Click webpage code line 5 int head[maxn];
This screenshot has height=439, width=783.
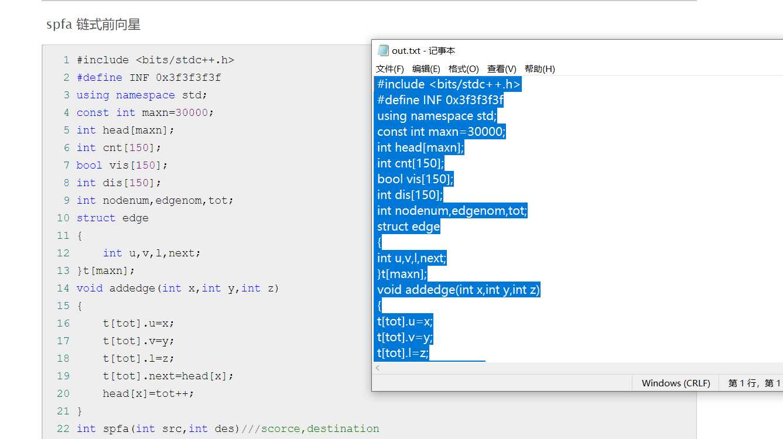[x=125, y=130]
